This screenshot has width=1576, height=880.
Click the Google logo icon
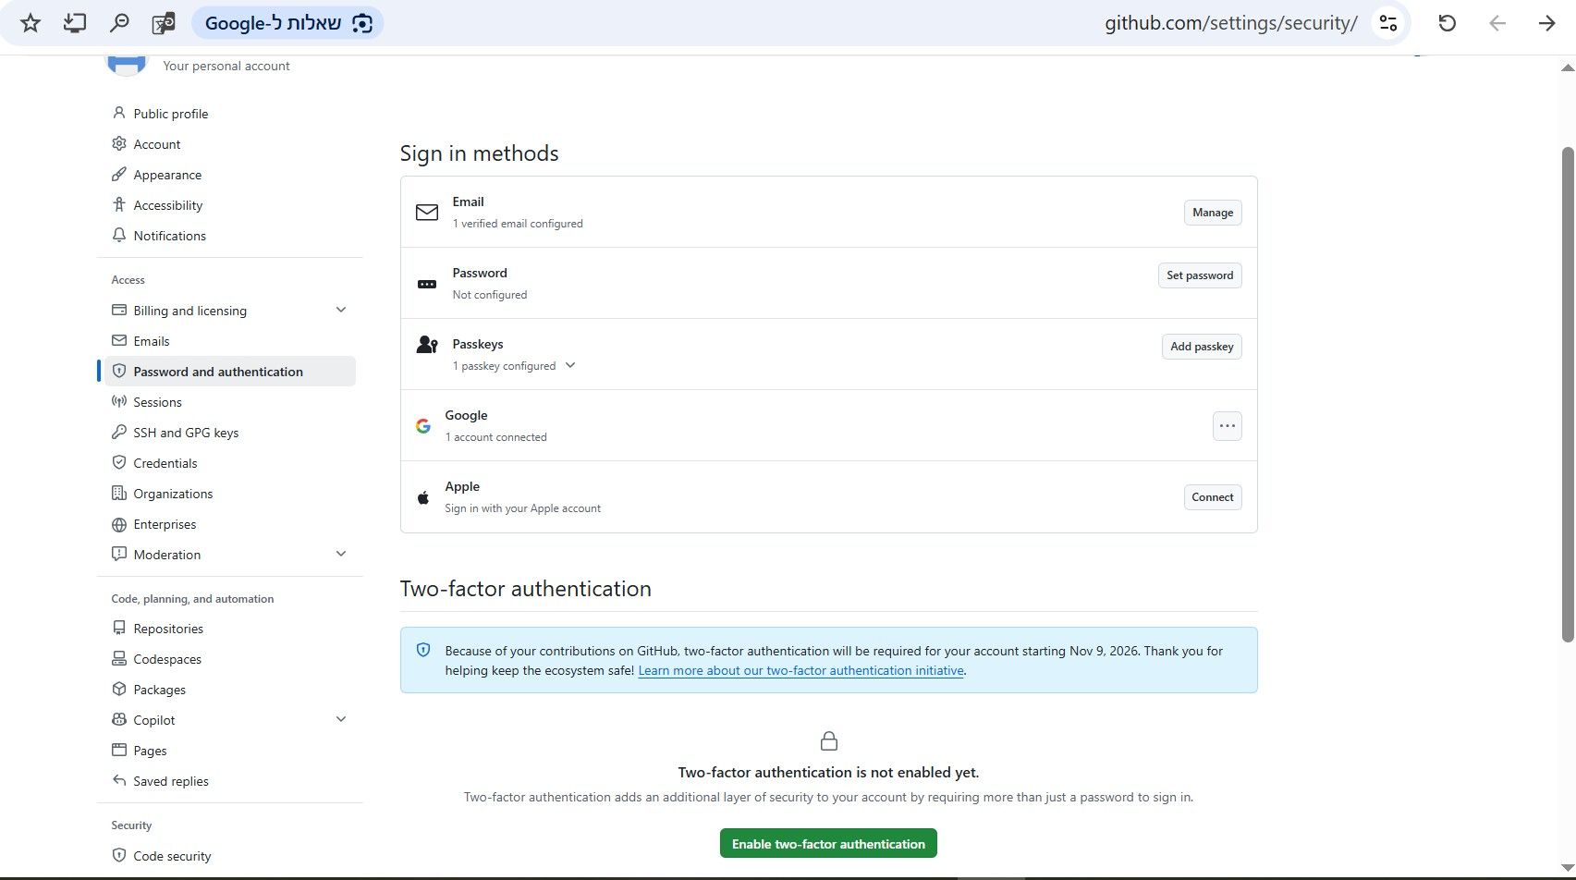coord(423,426)
